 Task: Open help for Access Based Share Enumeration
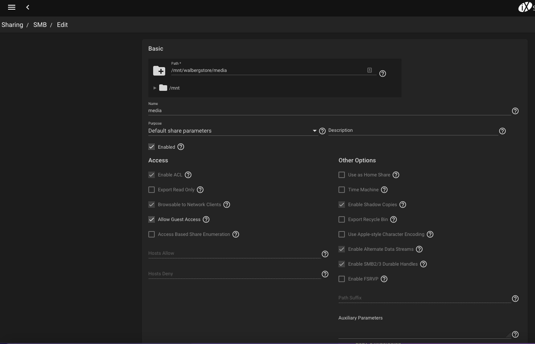(x=236, y=234)
